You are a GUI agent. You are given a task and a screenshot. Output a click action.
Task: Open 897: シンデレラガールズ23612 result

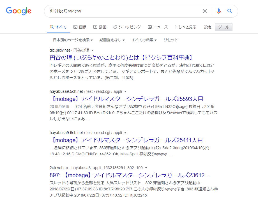click(x=130, y=175)
